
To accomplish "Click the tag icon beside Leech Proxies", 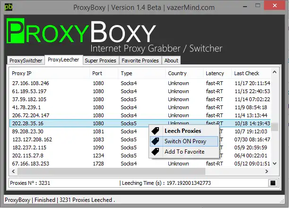I will pyautogui.click(x=155, y=131).
